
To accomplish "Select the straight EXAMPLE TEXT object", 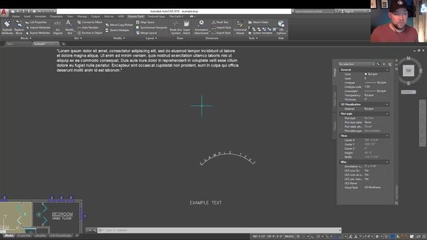I will 205,203.
